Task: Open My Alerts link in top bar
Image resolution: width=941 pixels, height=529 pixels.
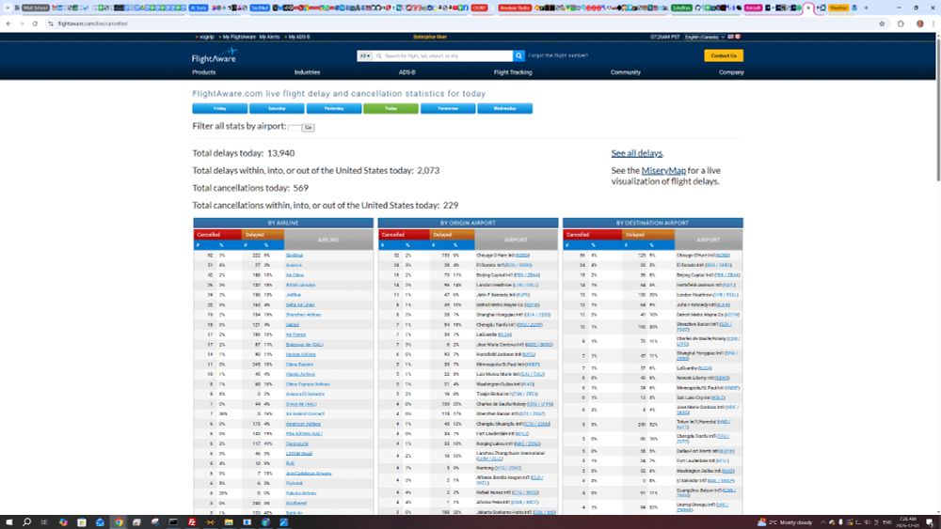Action: click(269, 38)
